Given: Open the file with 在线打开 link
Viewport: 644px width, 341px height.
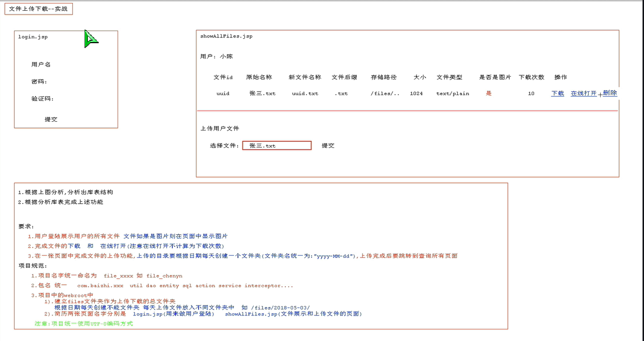Looking at the screenshot, I should (583, 93).
